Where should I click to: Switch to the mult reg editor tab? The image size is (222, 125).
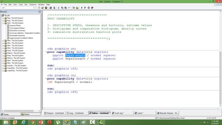(x=122, y=113)
